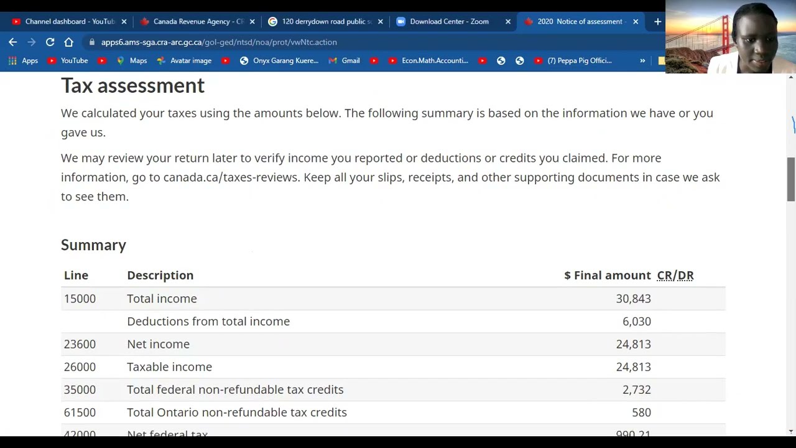Open the browser home page
Viewport: 796px width, 448px height.
click(68, 42)
